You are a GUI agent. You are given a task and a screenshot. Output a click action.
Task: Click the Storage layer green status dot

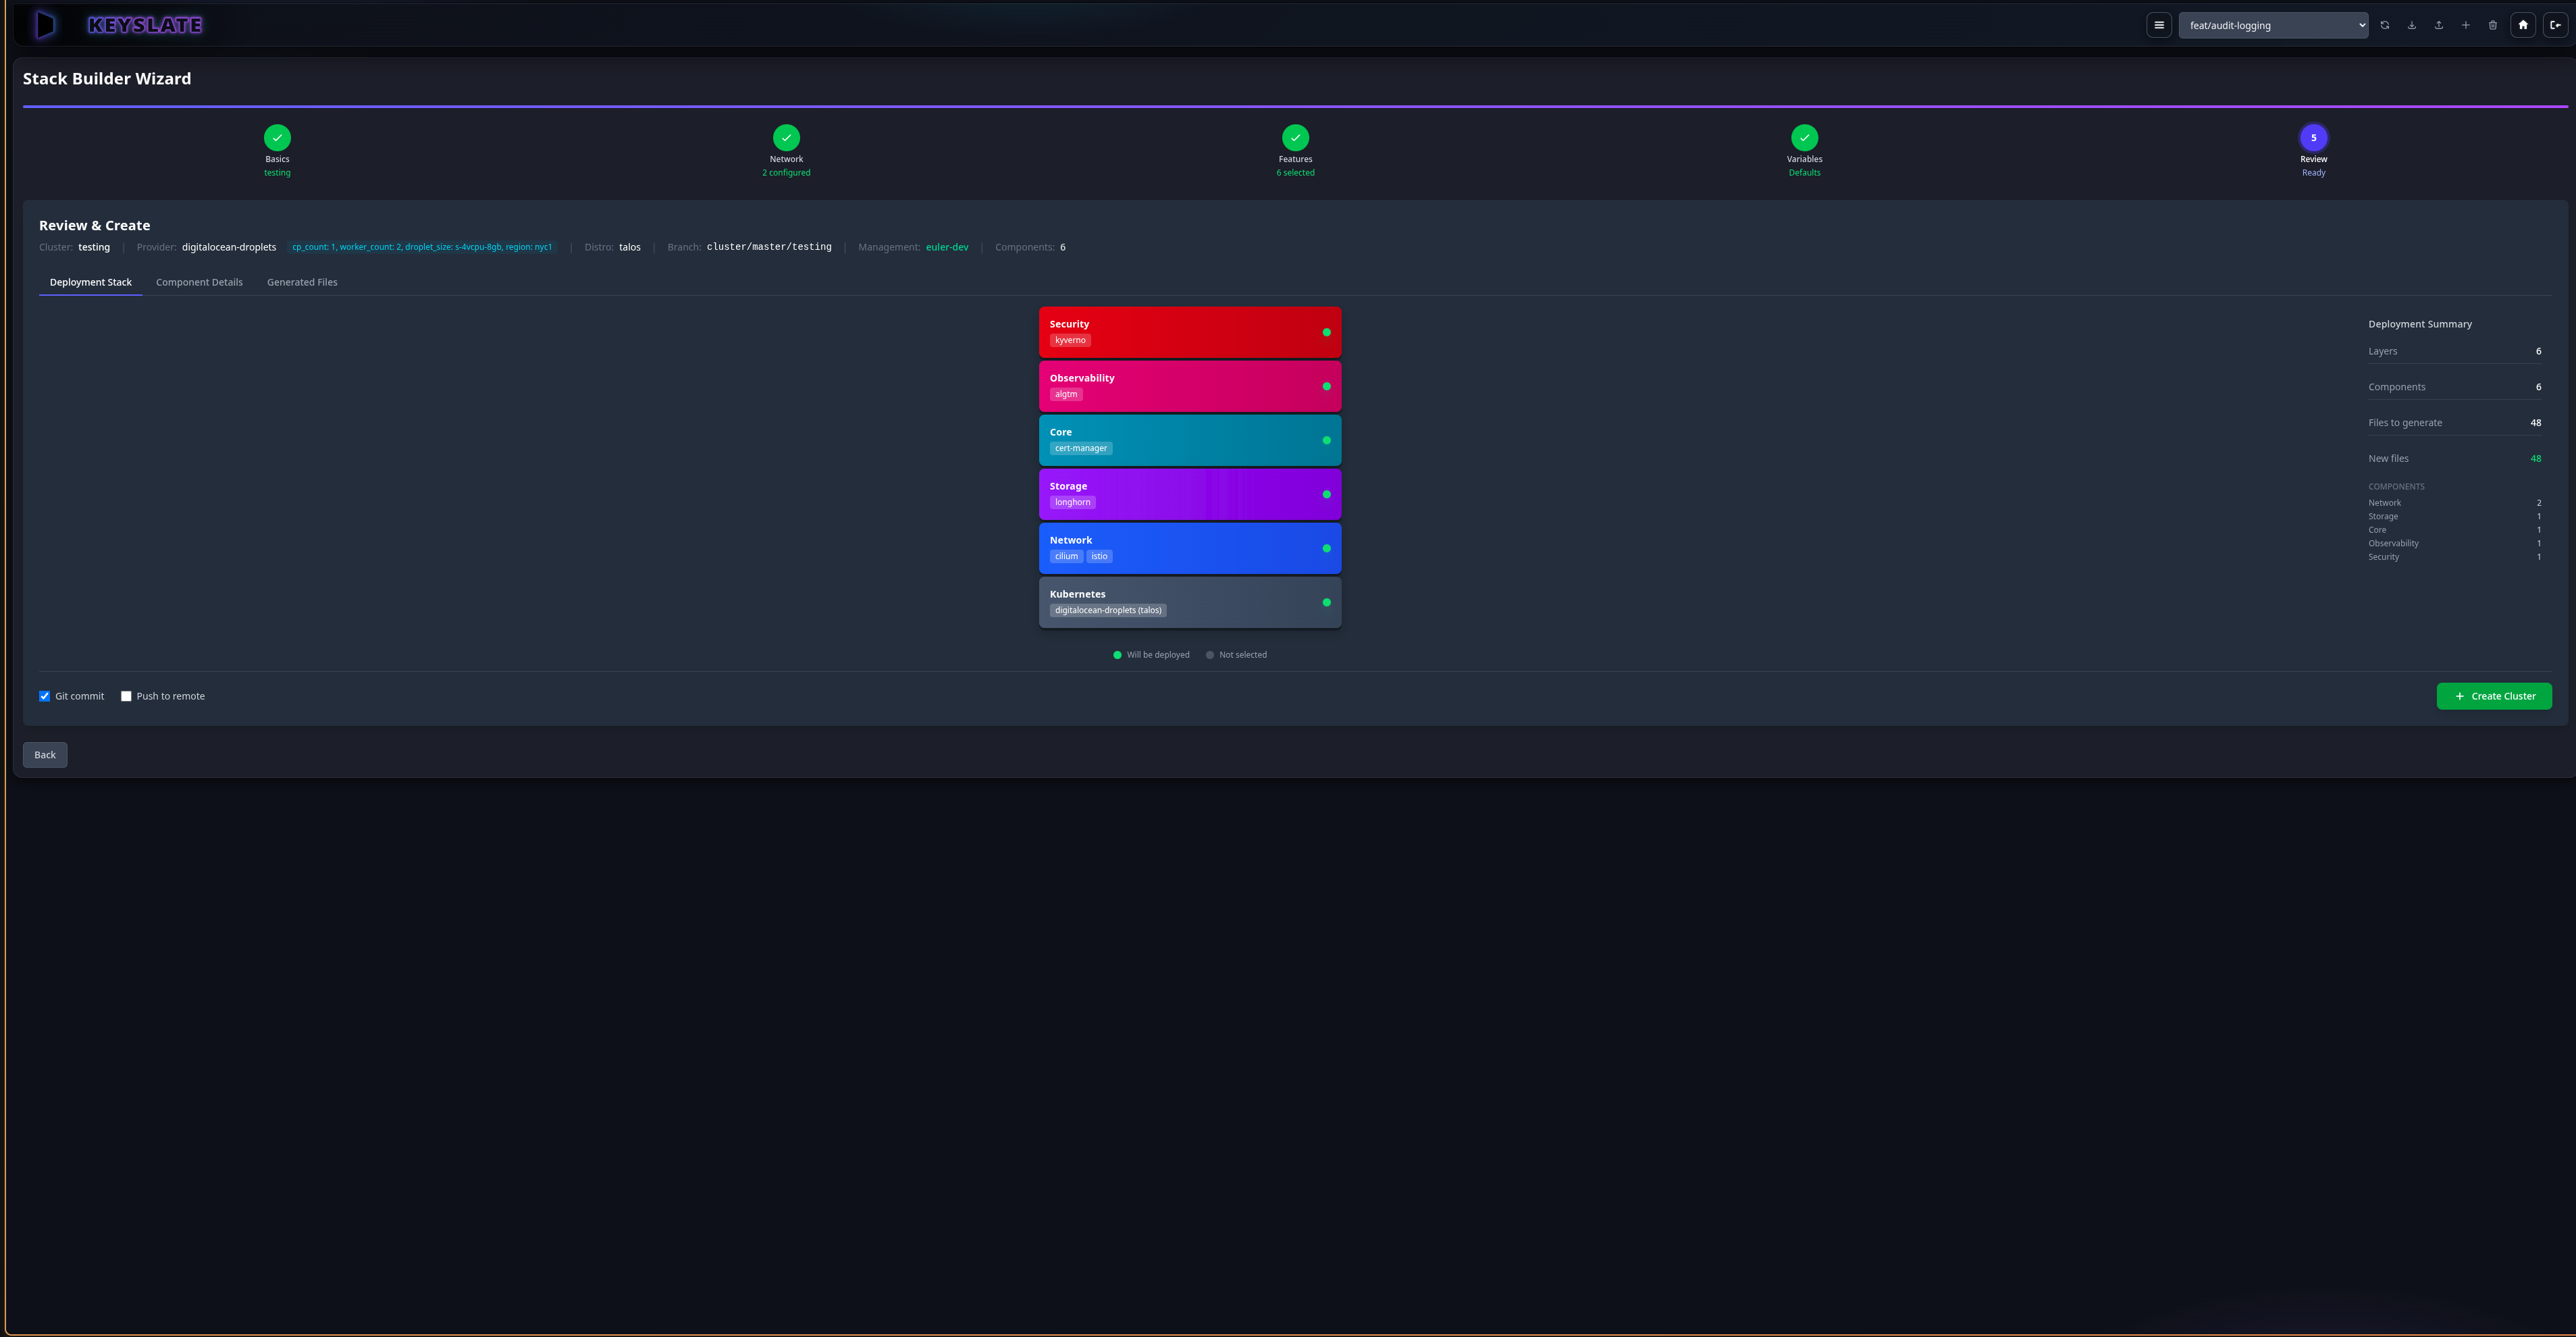[1327, 494]
